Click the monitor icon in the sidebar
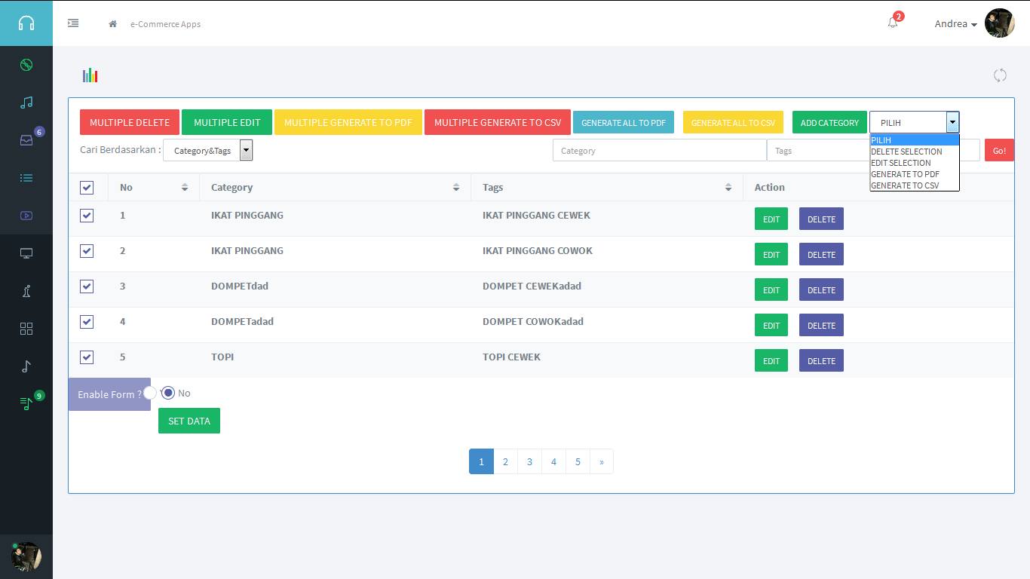The height and width of the screenshot is (579, 1030). [x=26, y=253]
